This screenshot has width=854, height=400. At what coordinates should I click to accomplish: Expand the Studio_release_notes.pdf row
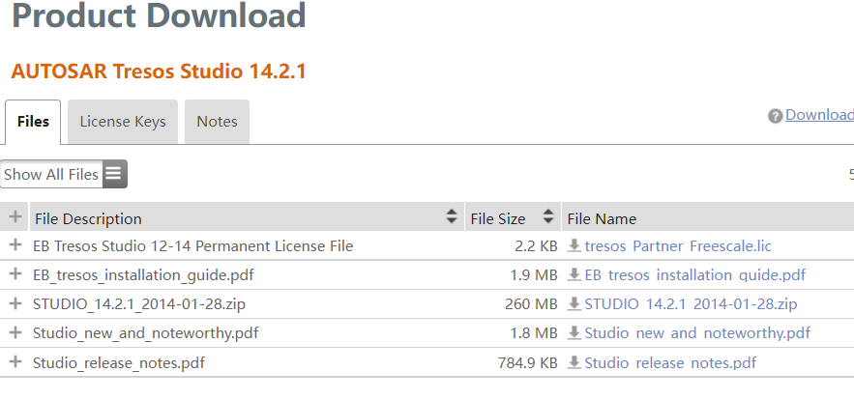point(15,362)
